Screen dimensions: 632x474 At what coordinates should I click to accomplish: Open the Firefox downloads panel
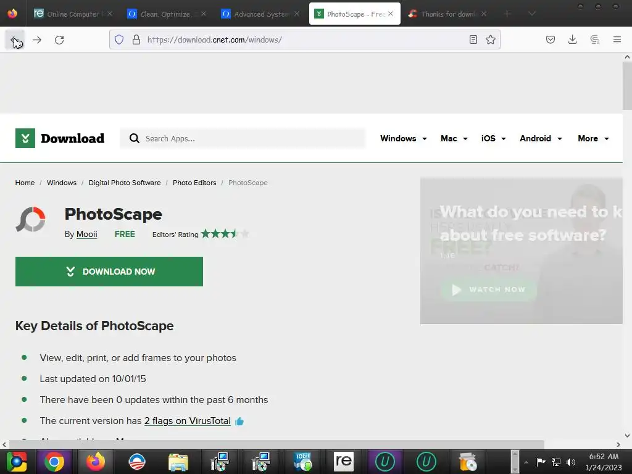point(572,39)
